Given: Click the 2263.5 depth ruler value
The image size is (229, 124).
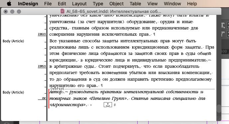Looking at the screenshot, I should coord(42,34).
